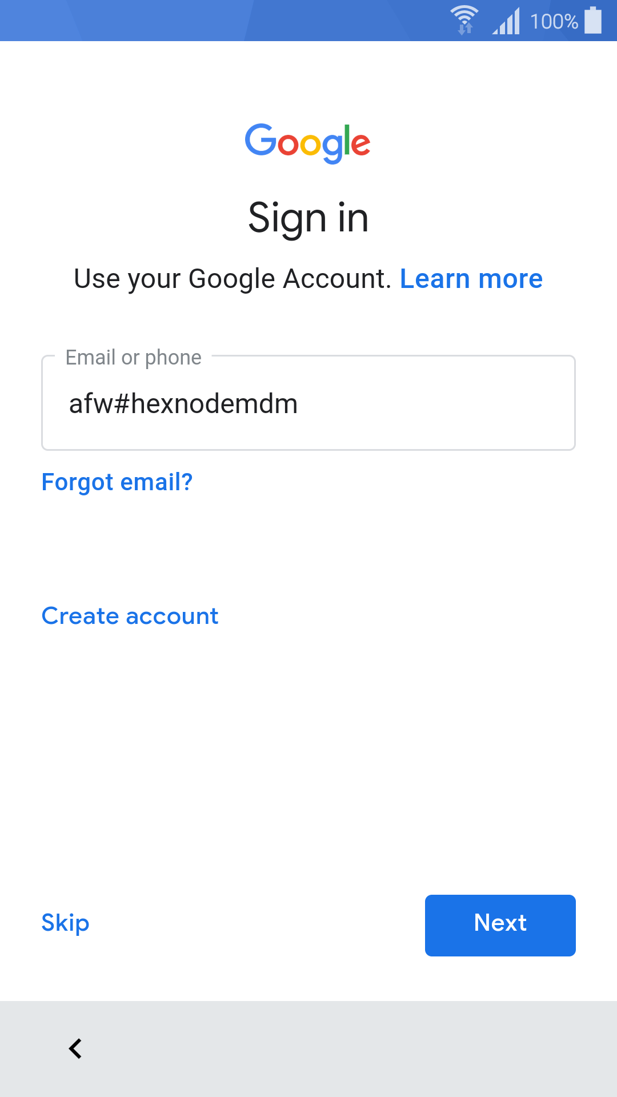The width and height of the screenshot is (617, 1097).
Task: Tap the 100% battery percentage text
Action: click(554, 22)
